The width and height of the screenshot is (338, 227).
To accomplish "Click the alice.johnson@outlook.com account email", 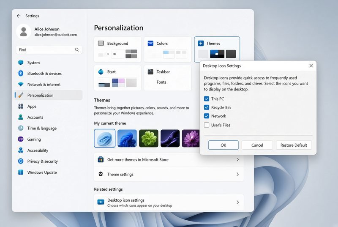I will click(56, 35).
